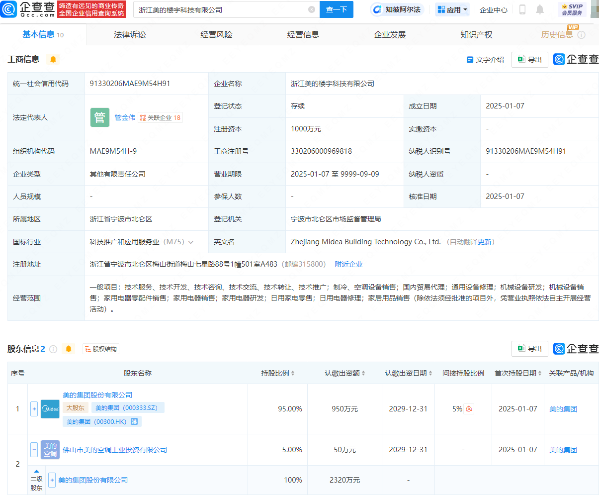The image size is (599, 495).
Task: Expand second-level shareholder 美的集团股份有限公司 plus button
Action: 52,480
